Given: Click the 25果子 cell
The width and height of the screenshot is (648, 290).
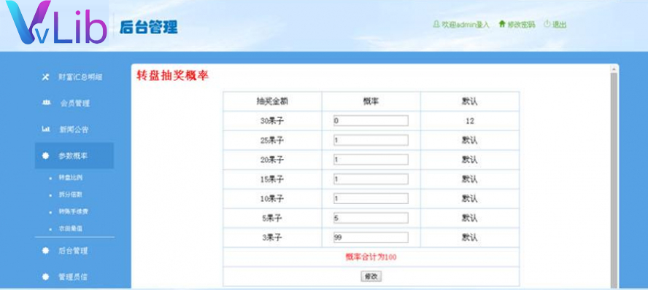Looking at the screenshot, I should tap(272, 140).
